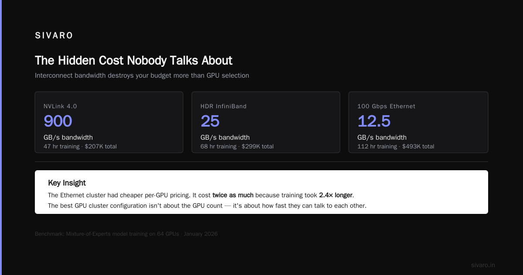Viewport: 523px width, 275px height.
Task: Open the HDR InfiniBand card
Action: click(x=266, y=122)
